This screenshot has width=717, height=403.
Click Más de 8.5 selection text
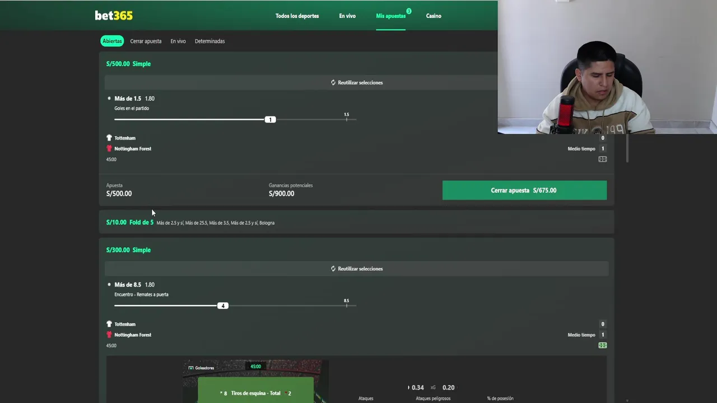pos(128,284)
